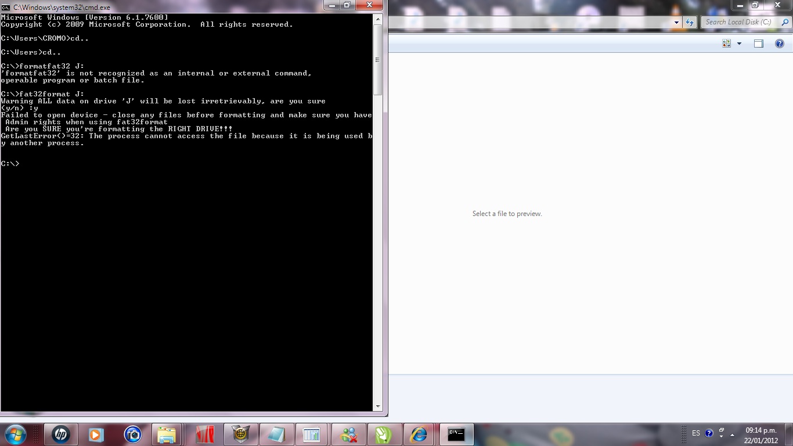
Task: Open the shield-and-globe app on the taskbar
Action: tap(240, 434)
